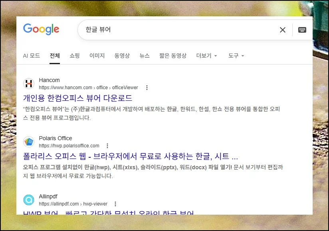Open 개인용 한컴오피스 뷰어 다운로드 link
Image resolution: width=329 pixels, height=231 pixels.
click(x=77, y=98)
